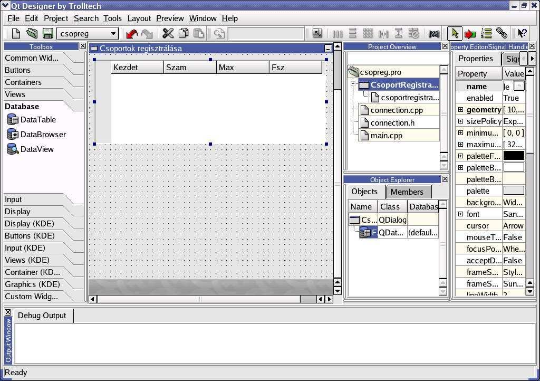The image size is (540, 381).
Task: Click Lay Out Vertically in Splitter icon
Action: pos(399,33)
